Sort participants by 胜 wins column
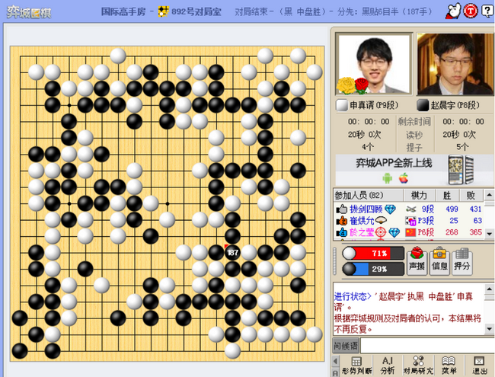 [447, 196]
